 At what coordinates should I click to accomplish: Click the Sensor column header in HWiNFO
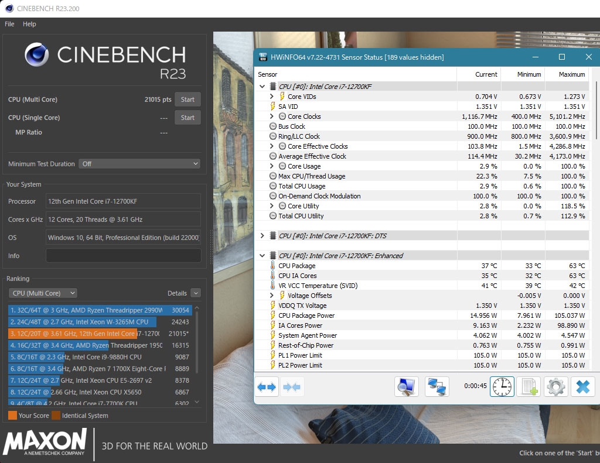point(356,74)
